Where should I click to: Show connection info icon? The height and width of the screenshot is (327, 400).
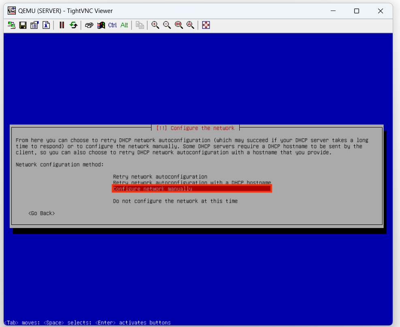(x=46, y=25)
